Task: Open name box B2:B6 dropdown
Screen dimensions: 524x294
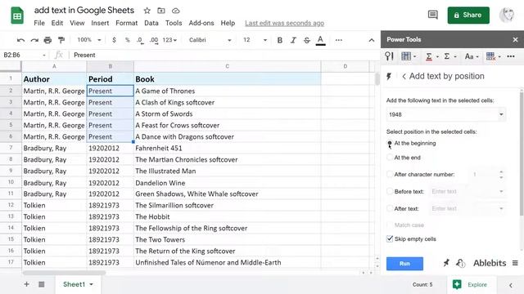Action: click(x=43, y=55)
